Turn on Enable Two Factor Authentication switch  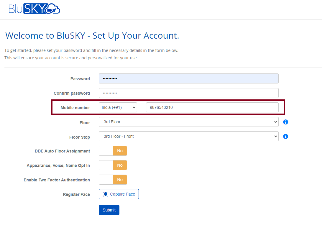click(x=113, y=180)
